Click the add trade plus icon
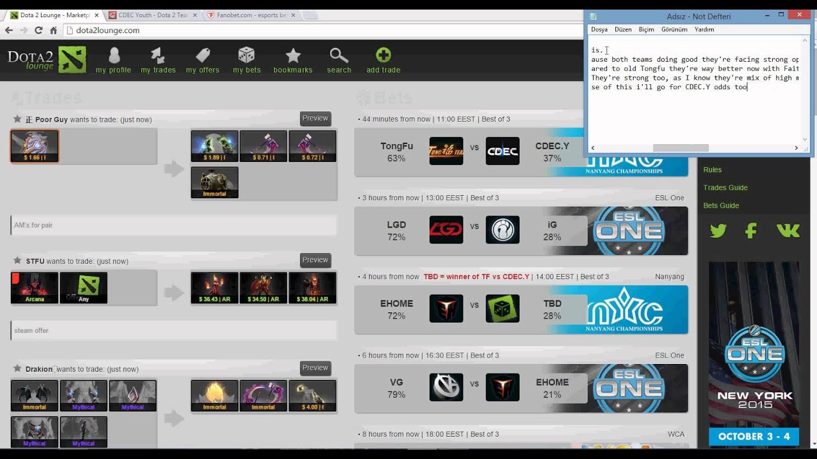 pos(383,55)
